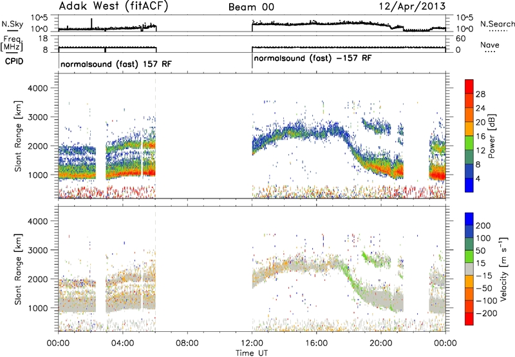Screen dimensions: 515x357
Task: Click the red top segment of Power colorbar
Action: coord(469,86)
